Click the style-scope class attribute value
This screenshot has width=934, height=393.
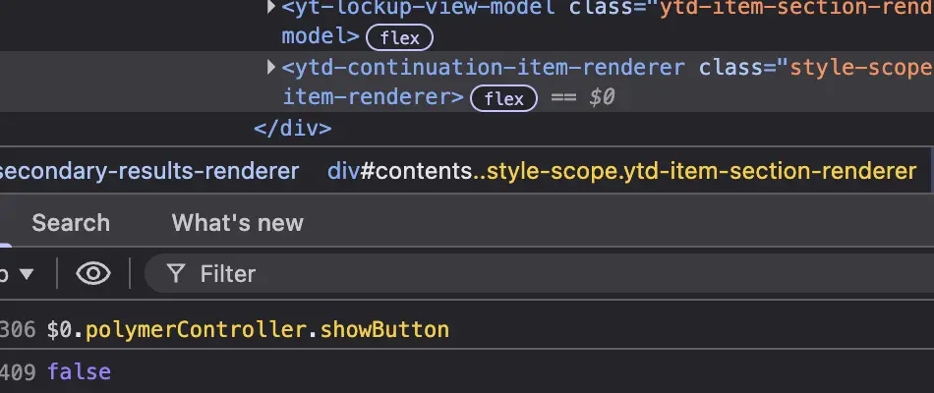click(859, 68)
